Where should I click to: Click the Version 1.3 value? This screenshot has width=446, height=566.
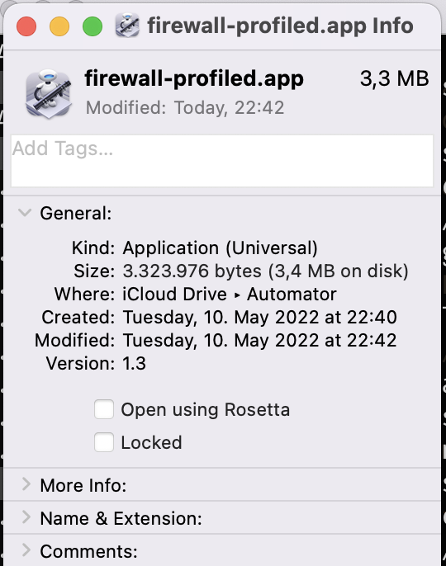(x=134, y=363)
